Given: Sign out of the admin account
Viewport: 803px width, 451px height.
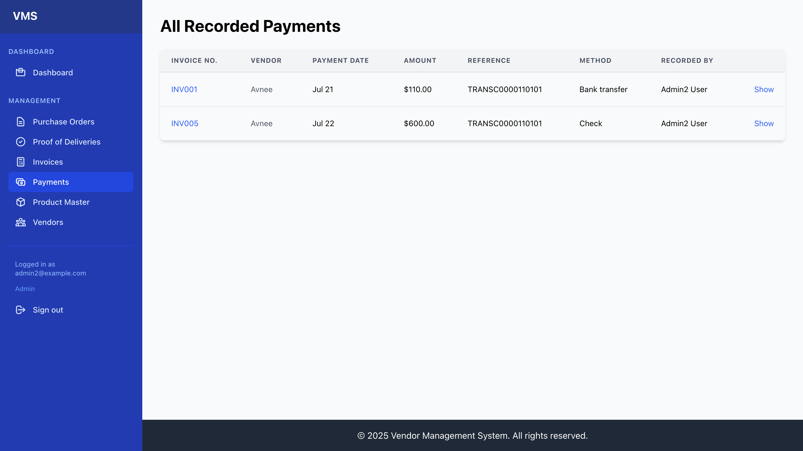Looking at the screenshot, I should pyautogui.click(x=47, y=310).
